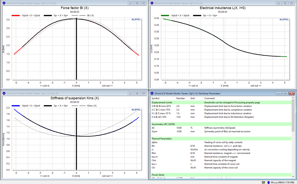Click the 'Stiffness asymmetry Ak(Xpeak)' comment
The height and width of the screenshot is (184, 297).
tap(220, 128)
